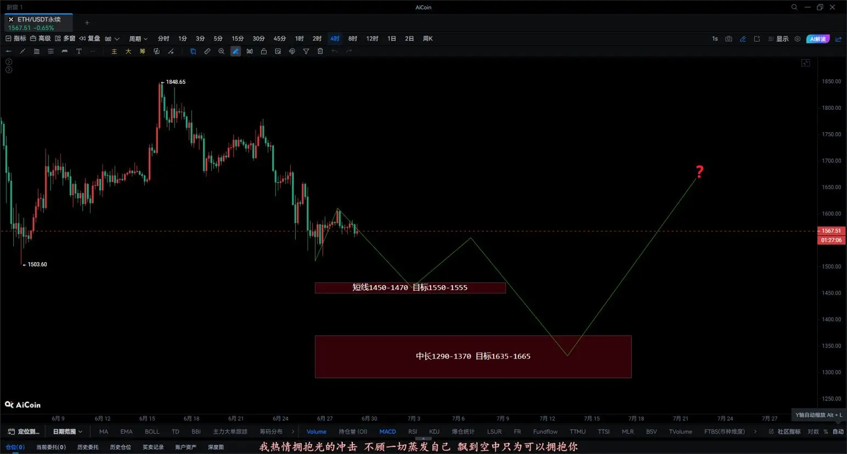This screenshot has height=454, width=847.
Task: Open the chart settings hexagon icon
Action: pyautogui.click(x=798, y=39)
